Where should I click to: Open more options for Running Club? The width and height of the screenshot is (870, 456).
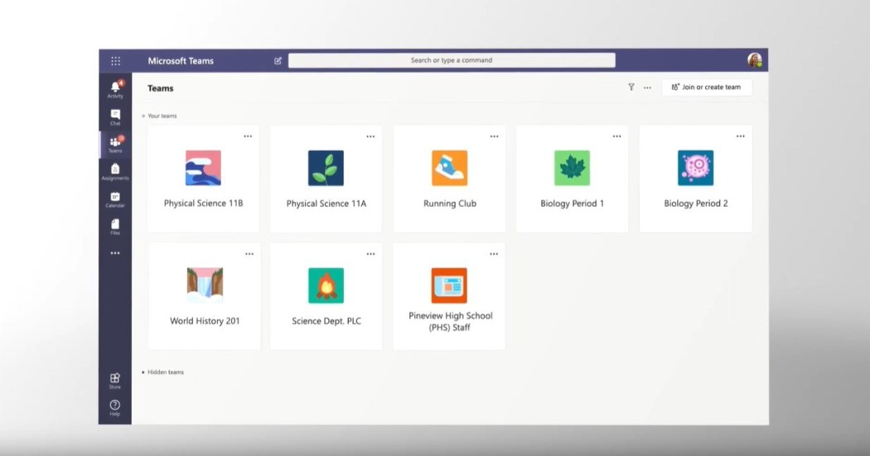(x=494, y=137)
